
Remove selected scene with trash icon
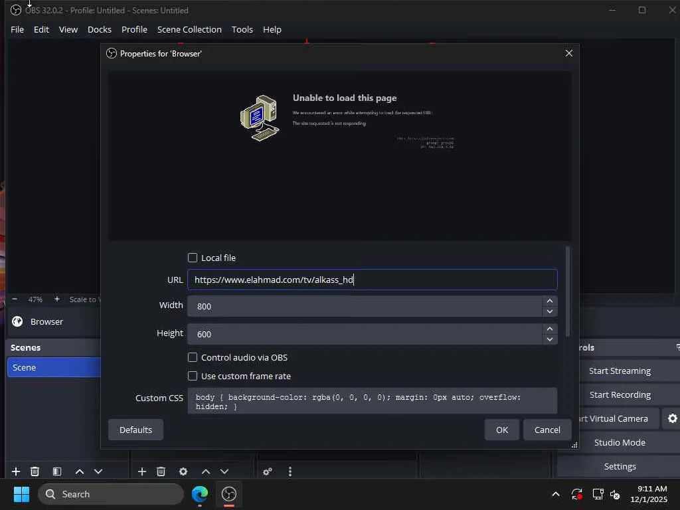point(35,471)
